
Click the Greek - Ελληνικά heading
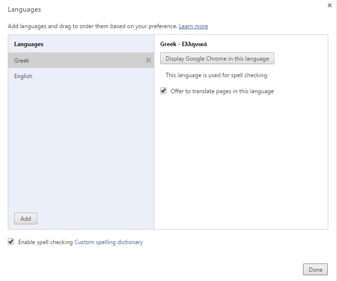point(184,44)
